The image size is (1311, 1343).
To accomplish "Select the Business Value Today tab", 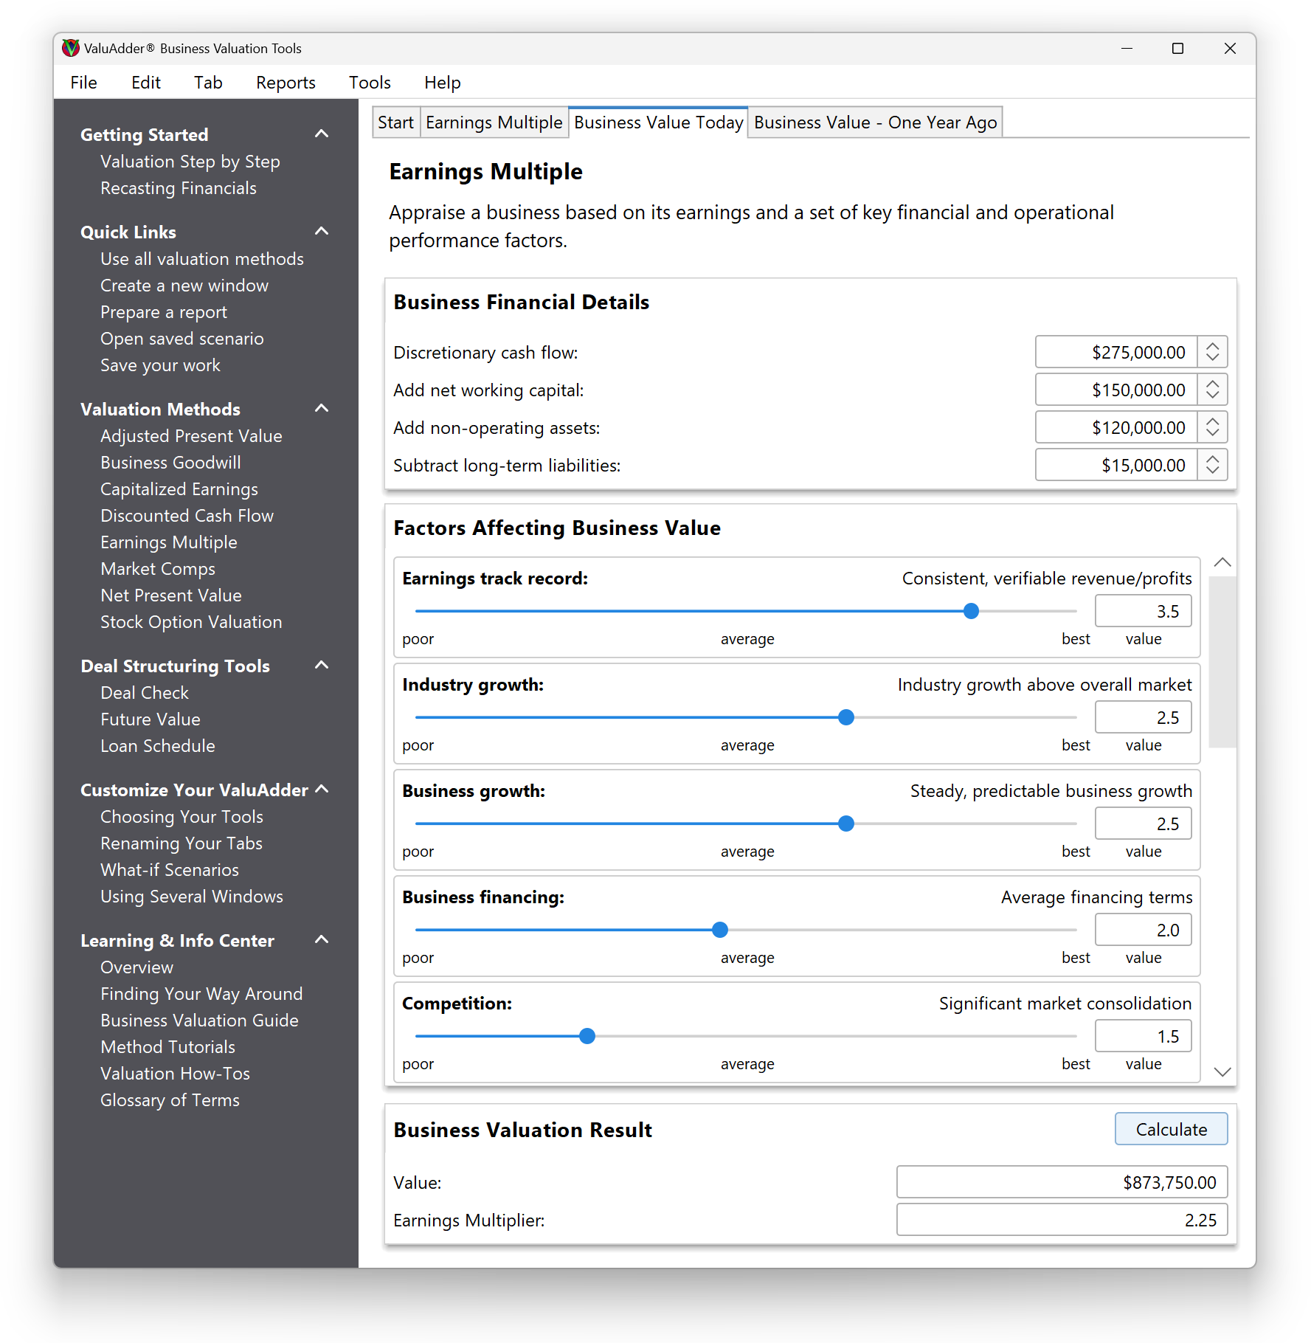I will pyautogui.click(x=658, y=122).
